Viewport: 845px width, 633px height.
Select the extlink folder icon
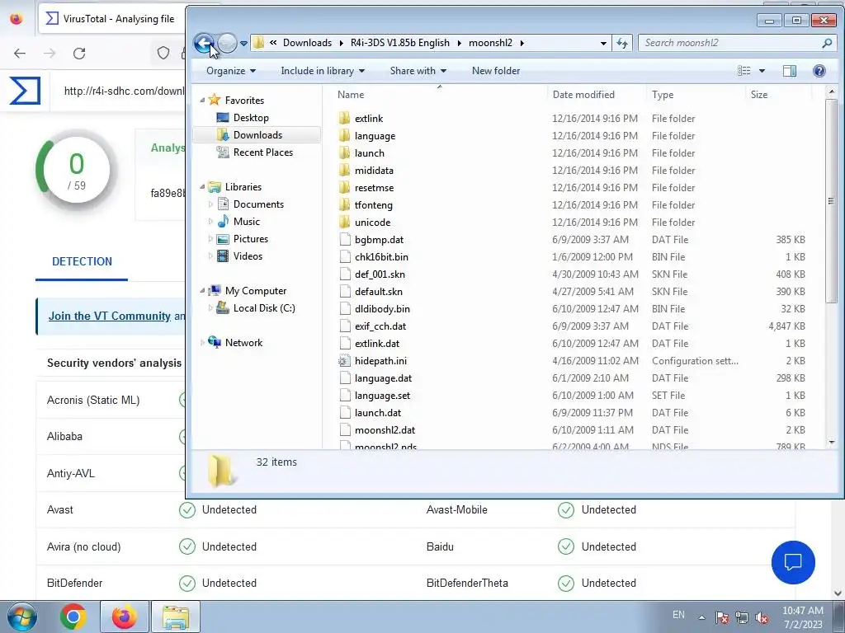(x=345, y=119)
